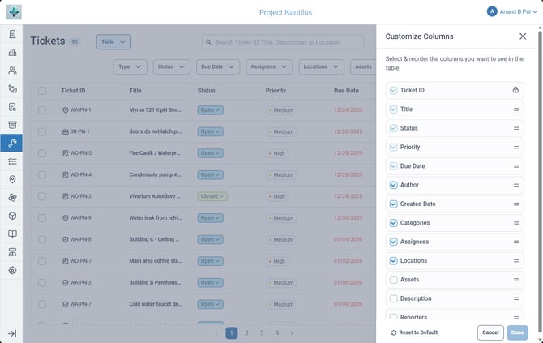The width and height of the screenshot is (543, 343).
Task: Go to page 3 of tickets
Action: coord(262,333)
